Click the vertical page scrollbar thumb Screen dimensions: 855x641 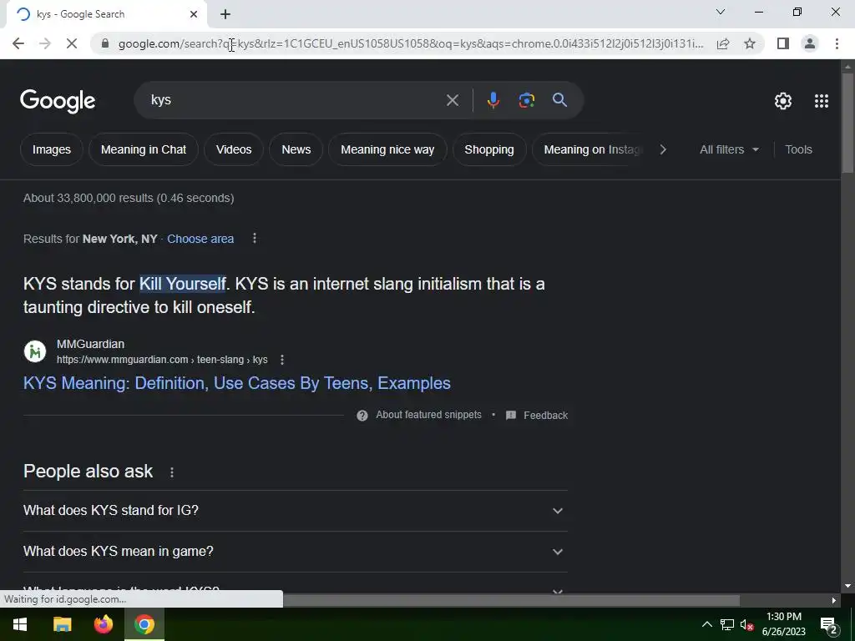[847, 123]
